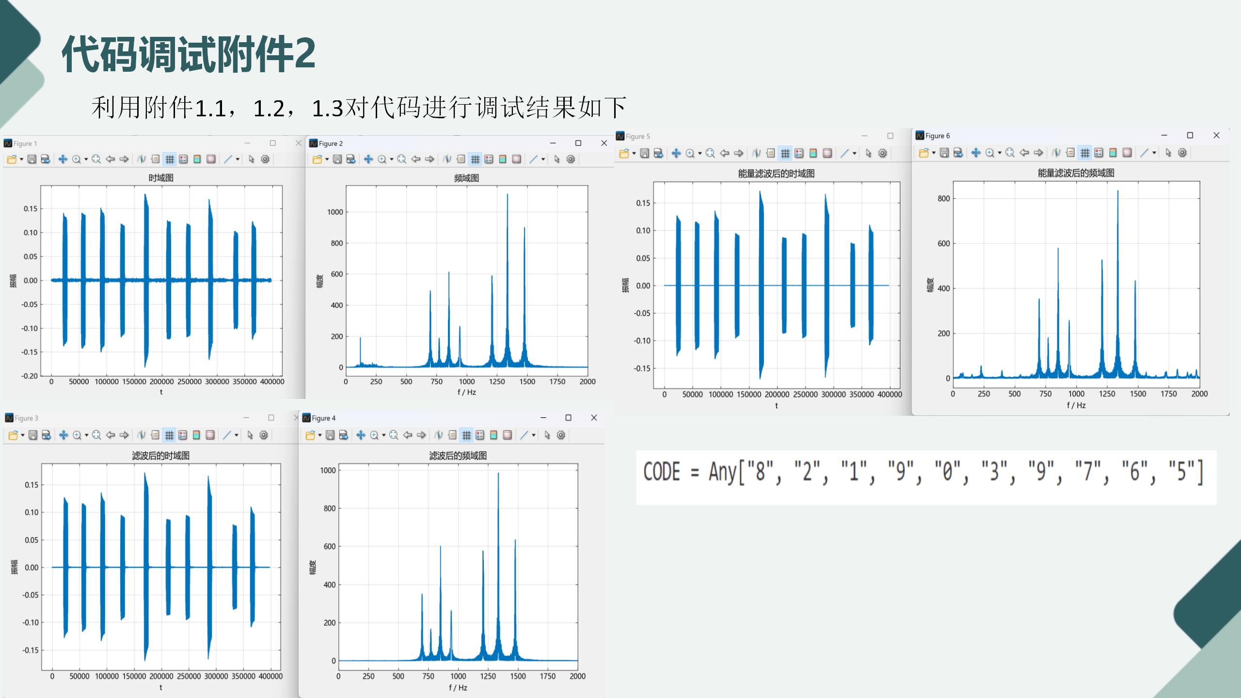Screen dimensions: 1241x698
Task: Select the Pan tool in Figure 1
Action: [x=63, y=159]
